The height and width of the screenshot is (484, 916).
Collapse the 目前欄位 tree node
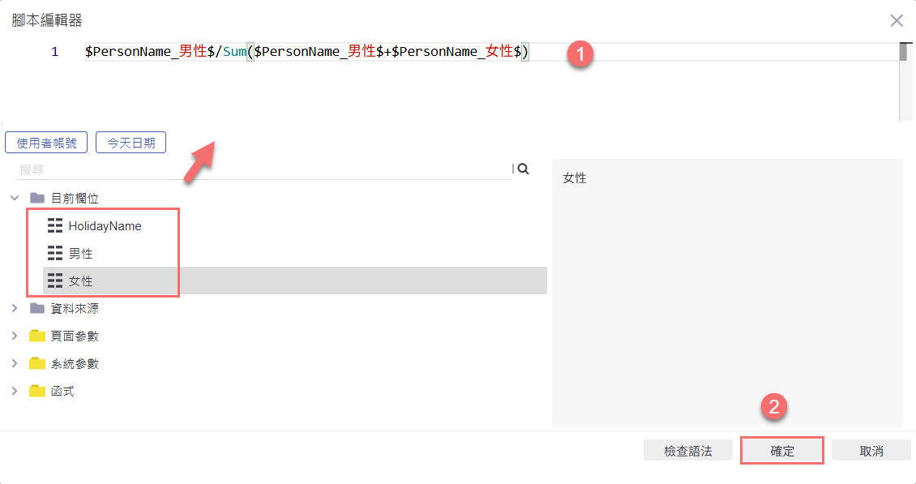pyautogui.click(x=15, y=198)
